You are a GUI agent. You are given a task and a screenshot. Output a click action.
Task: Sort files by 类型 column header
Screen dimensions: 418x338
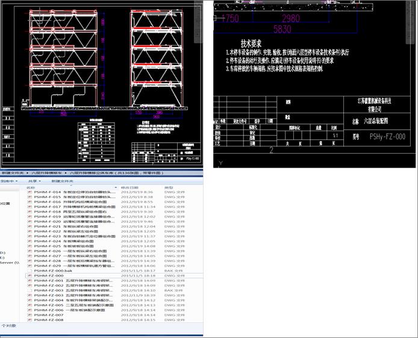pos(169,187)
